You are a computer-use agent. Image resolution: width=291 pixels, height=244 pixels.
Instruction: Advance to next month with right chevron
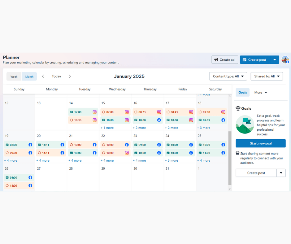(x=70, y=76)
